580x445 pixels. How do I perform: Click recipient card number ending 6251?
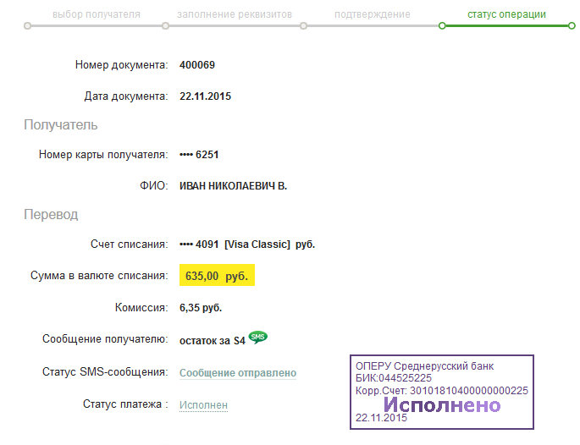pos(199,155)
